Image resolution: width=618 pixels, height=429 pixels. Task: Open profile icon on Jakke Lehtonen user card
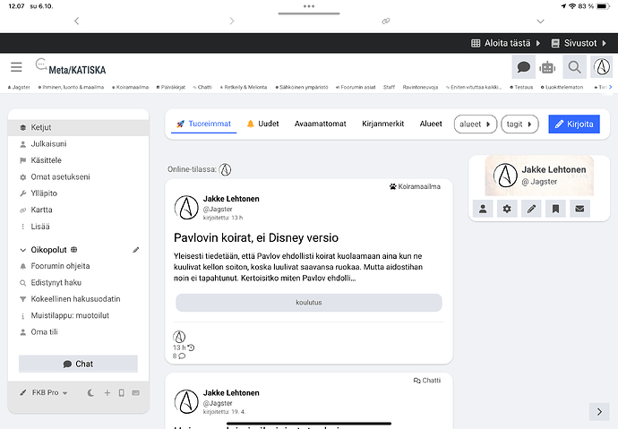tap(483, 209)
